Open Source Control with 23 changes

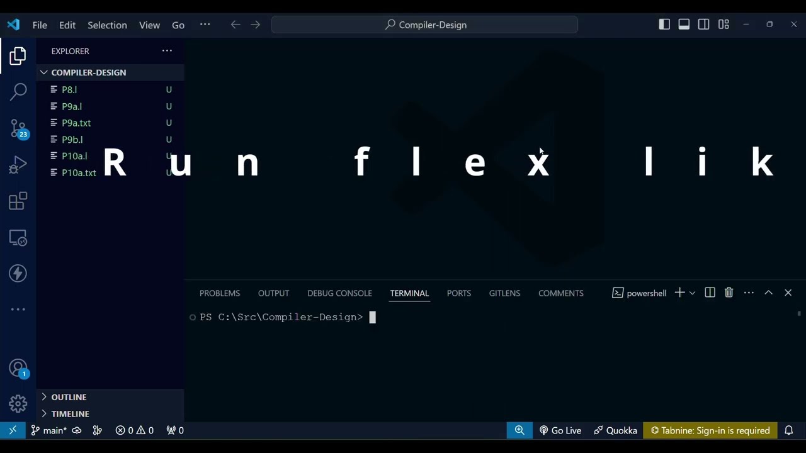[18, 129]
